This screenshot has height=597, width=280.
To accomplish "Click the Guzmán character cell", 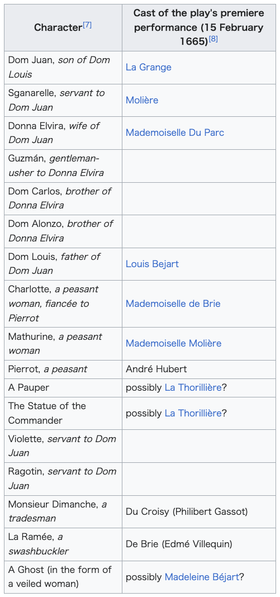I will [x=63, y=165].
